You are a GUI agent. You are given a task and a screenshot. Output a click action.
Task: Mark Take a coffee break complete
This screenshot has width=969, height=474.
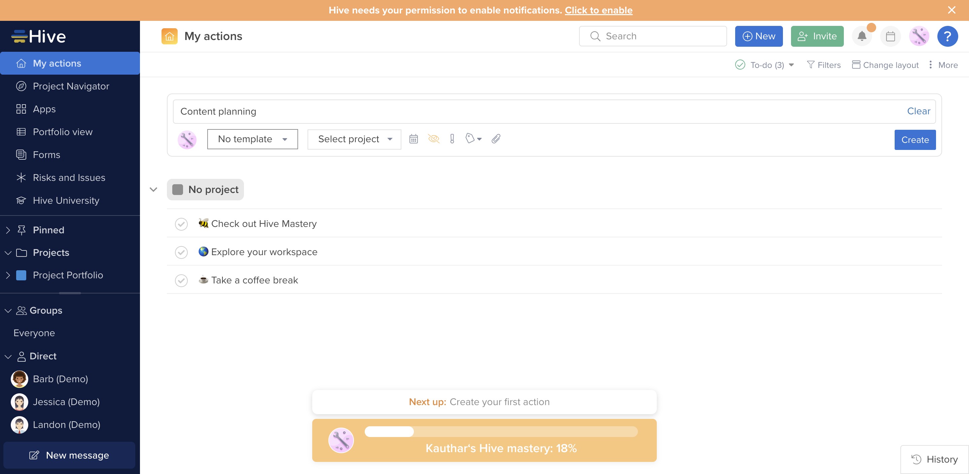pyautogui.click(x=181, y=280)
